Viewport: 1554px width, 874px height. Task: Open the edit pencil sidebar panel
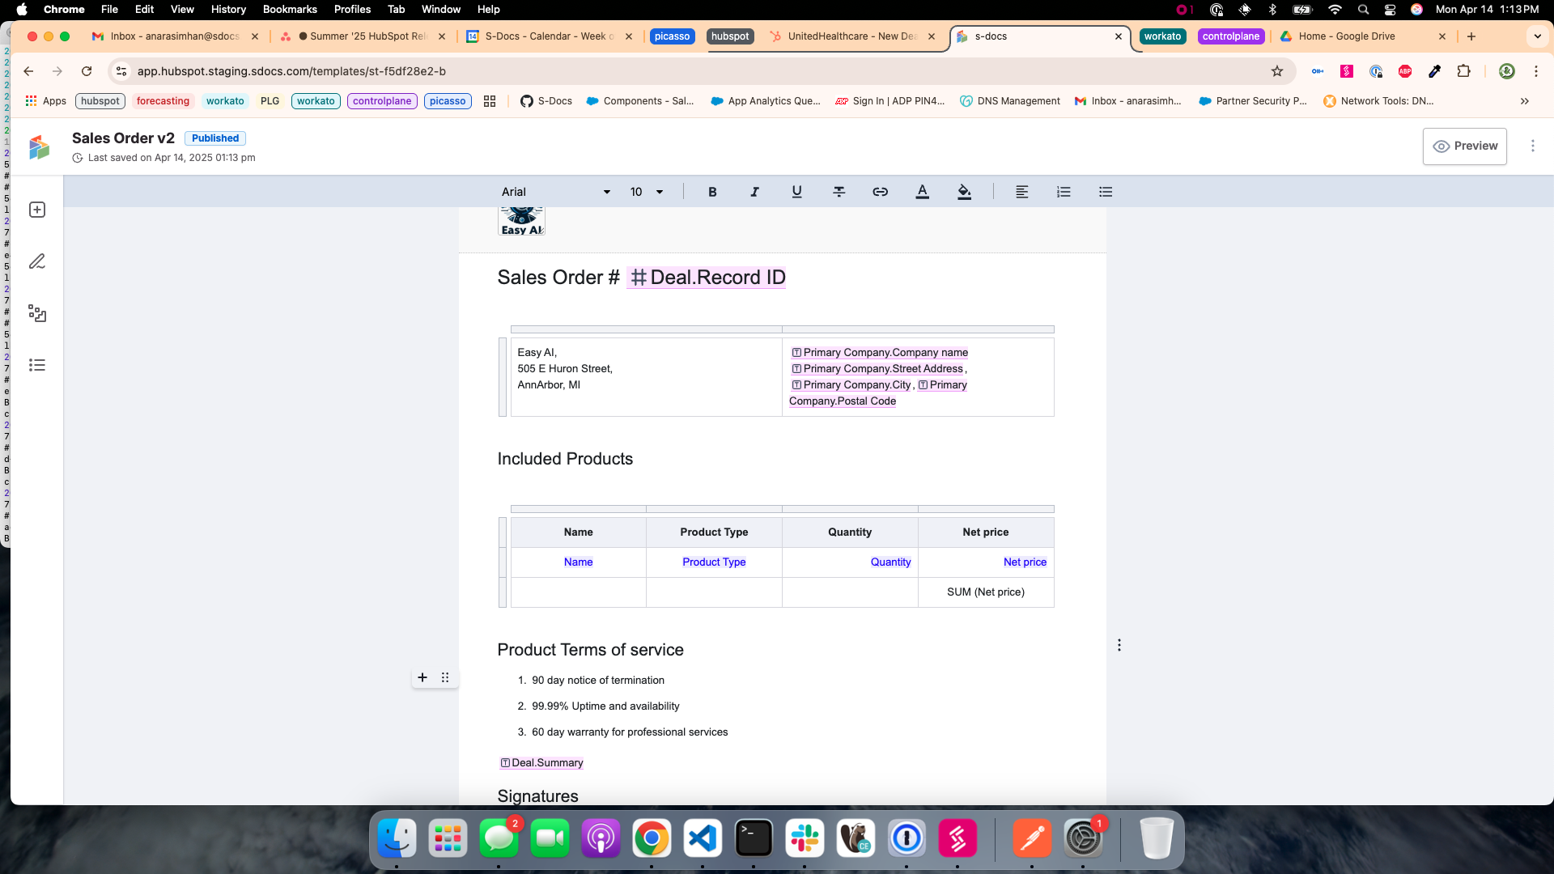37,261
